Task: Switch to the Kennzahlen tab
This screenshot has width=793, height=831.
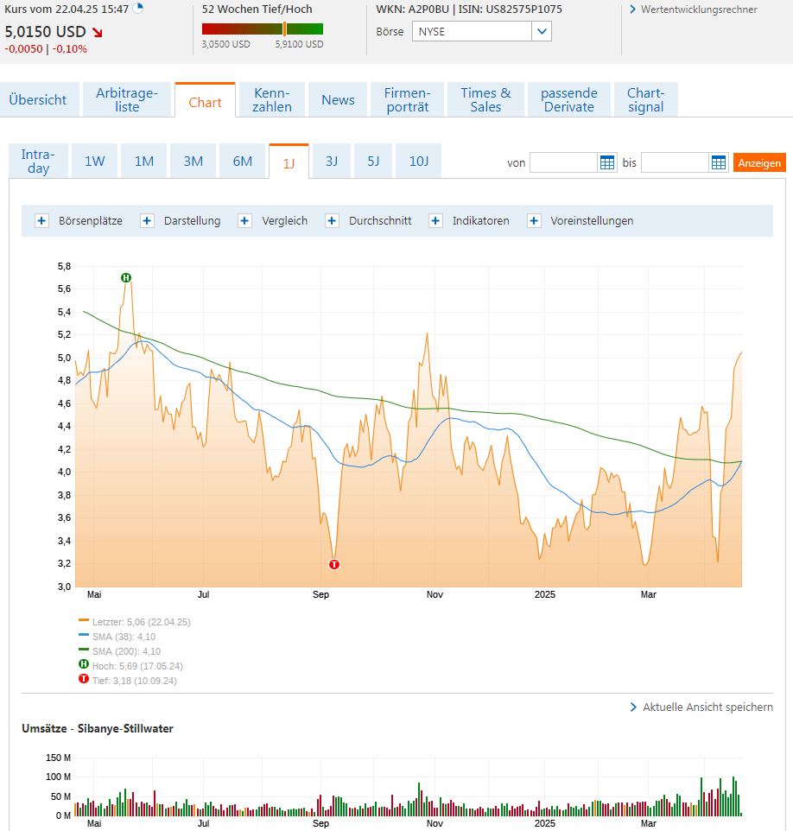Action: tap(271, 99)
